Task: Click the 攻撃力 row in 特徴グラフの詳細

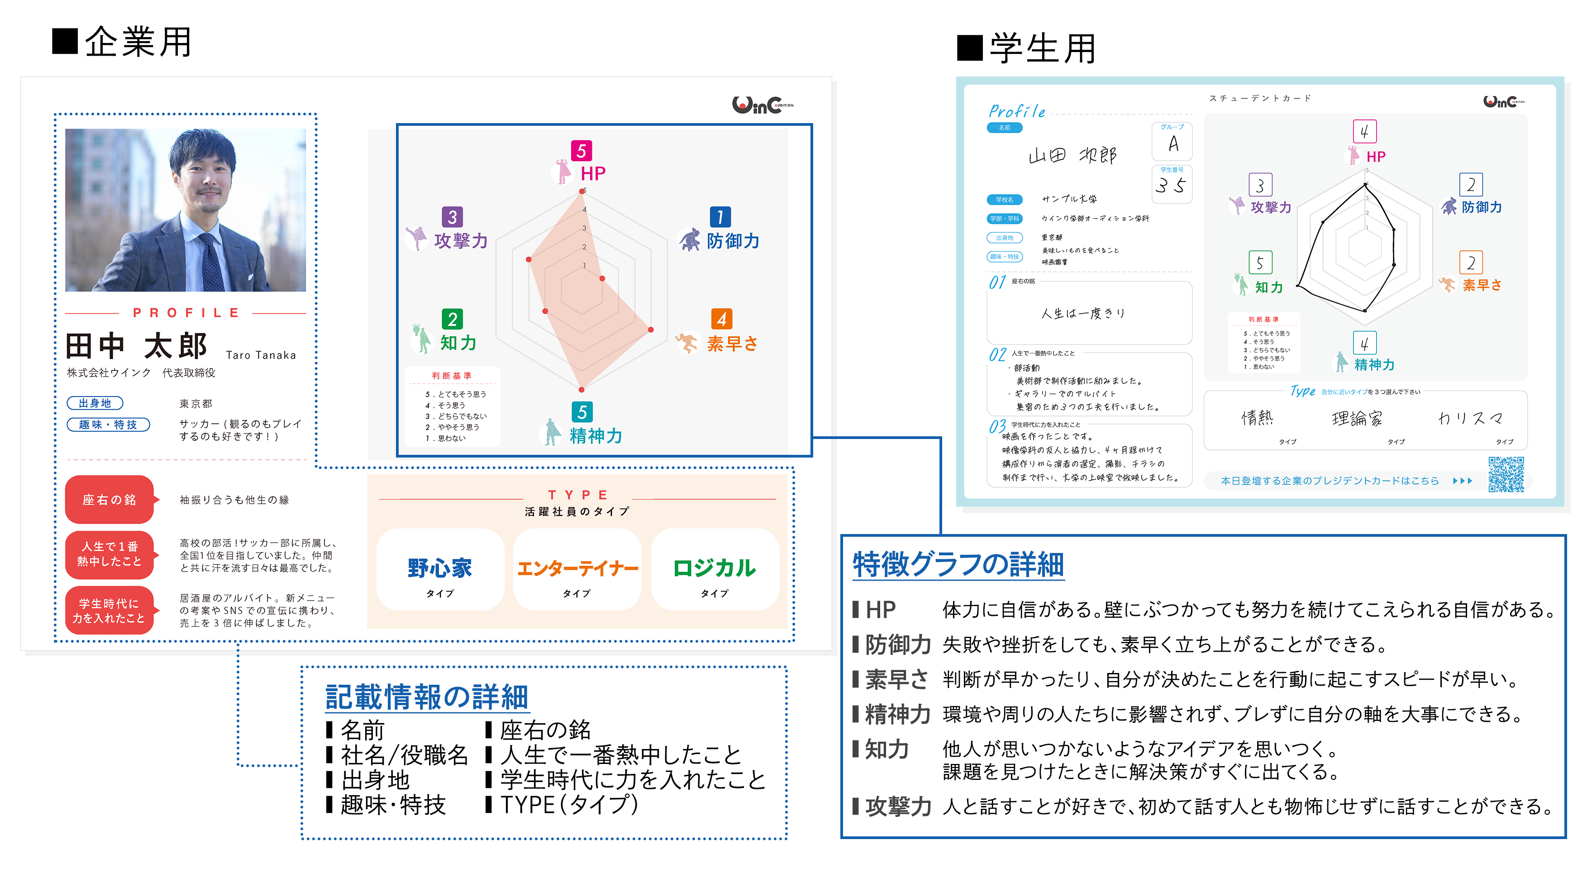Action: [x=1202, y=806]
